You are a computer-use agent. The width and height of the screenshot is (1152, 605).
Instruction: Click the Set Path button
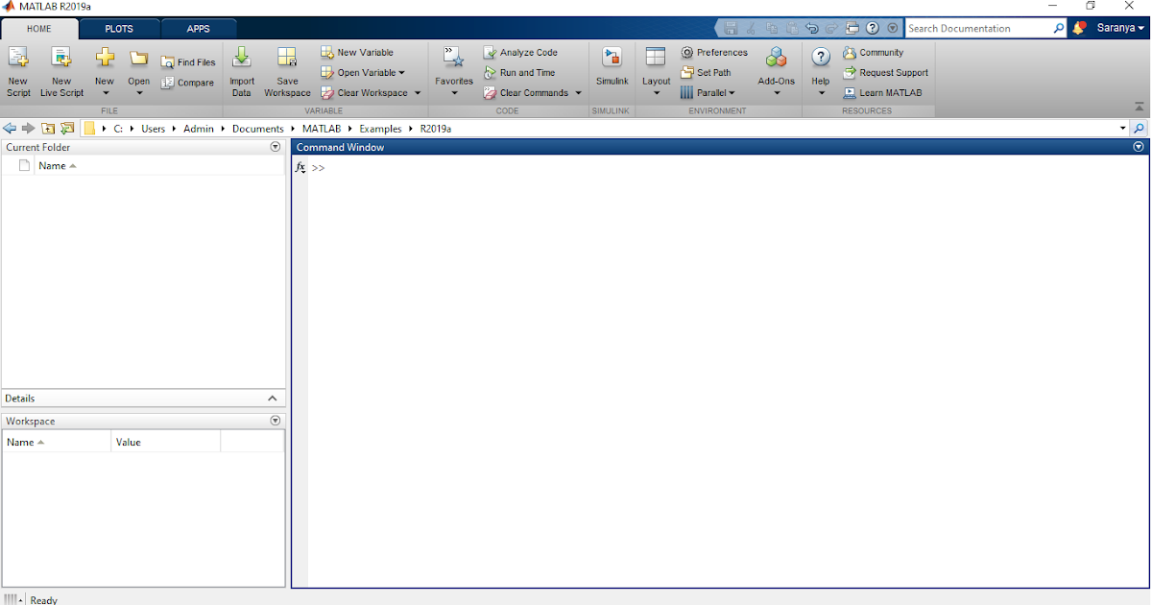coord(708,72)
